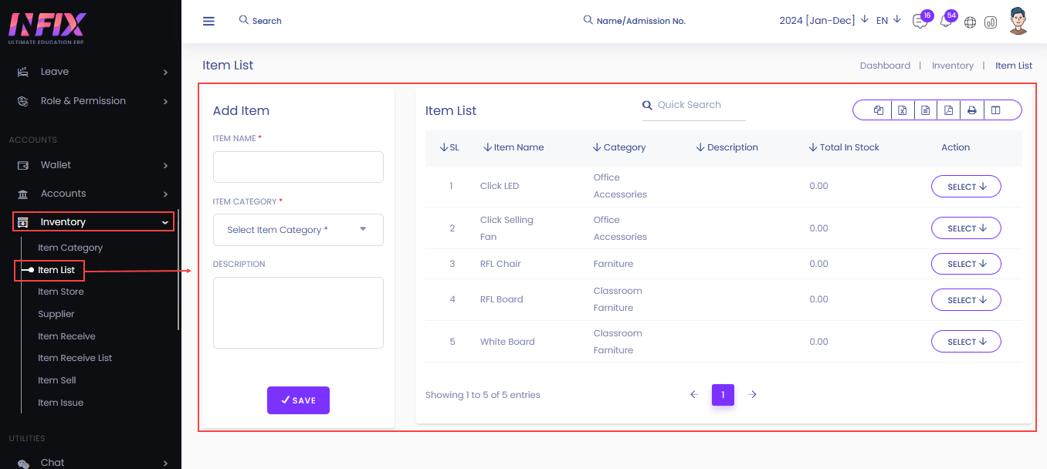Open the user profile avatar
The height and width of the screenshot is (469, 1047).
(x=1018, y=21)
